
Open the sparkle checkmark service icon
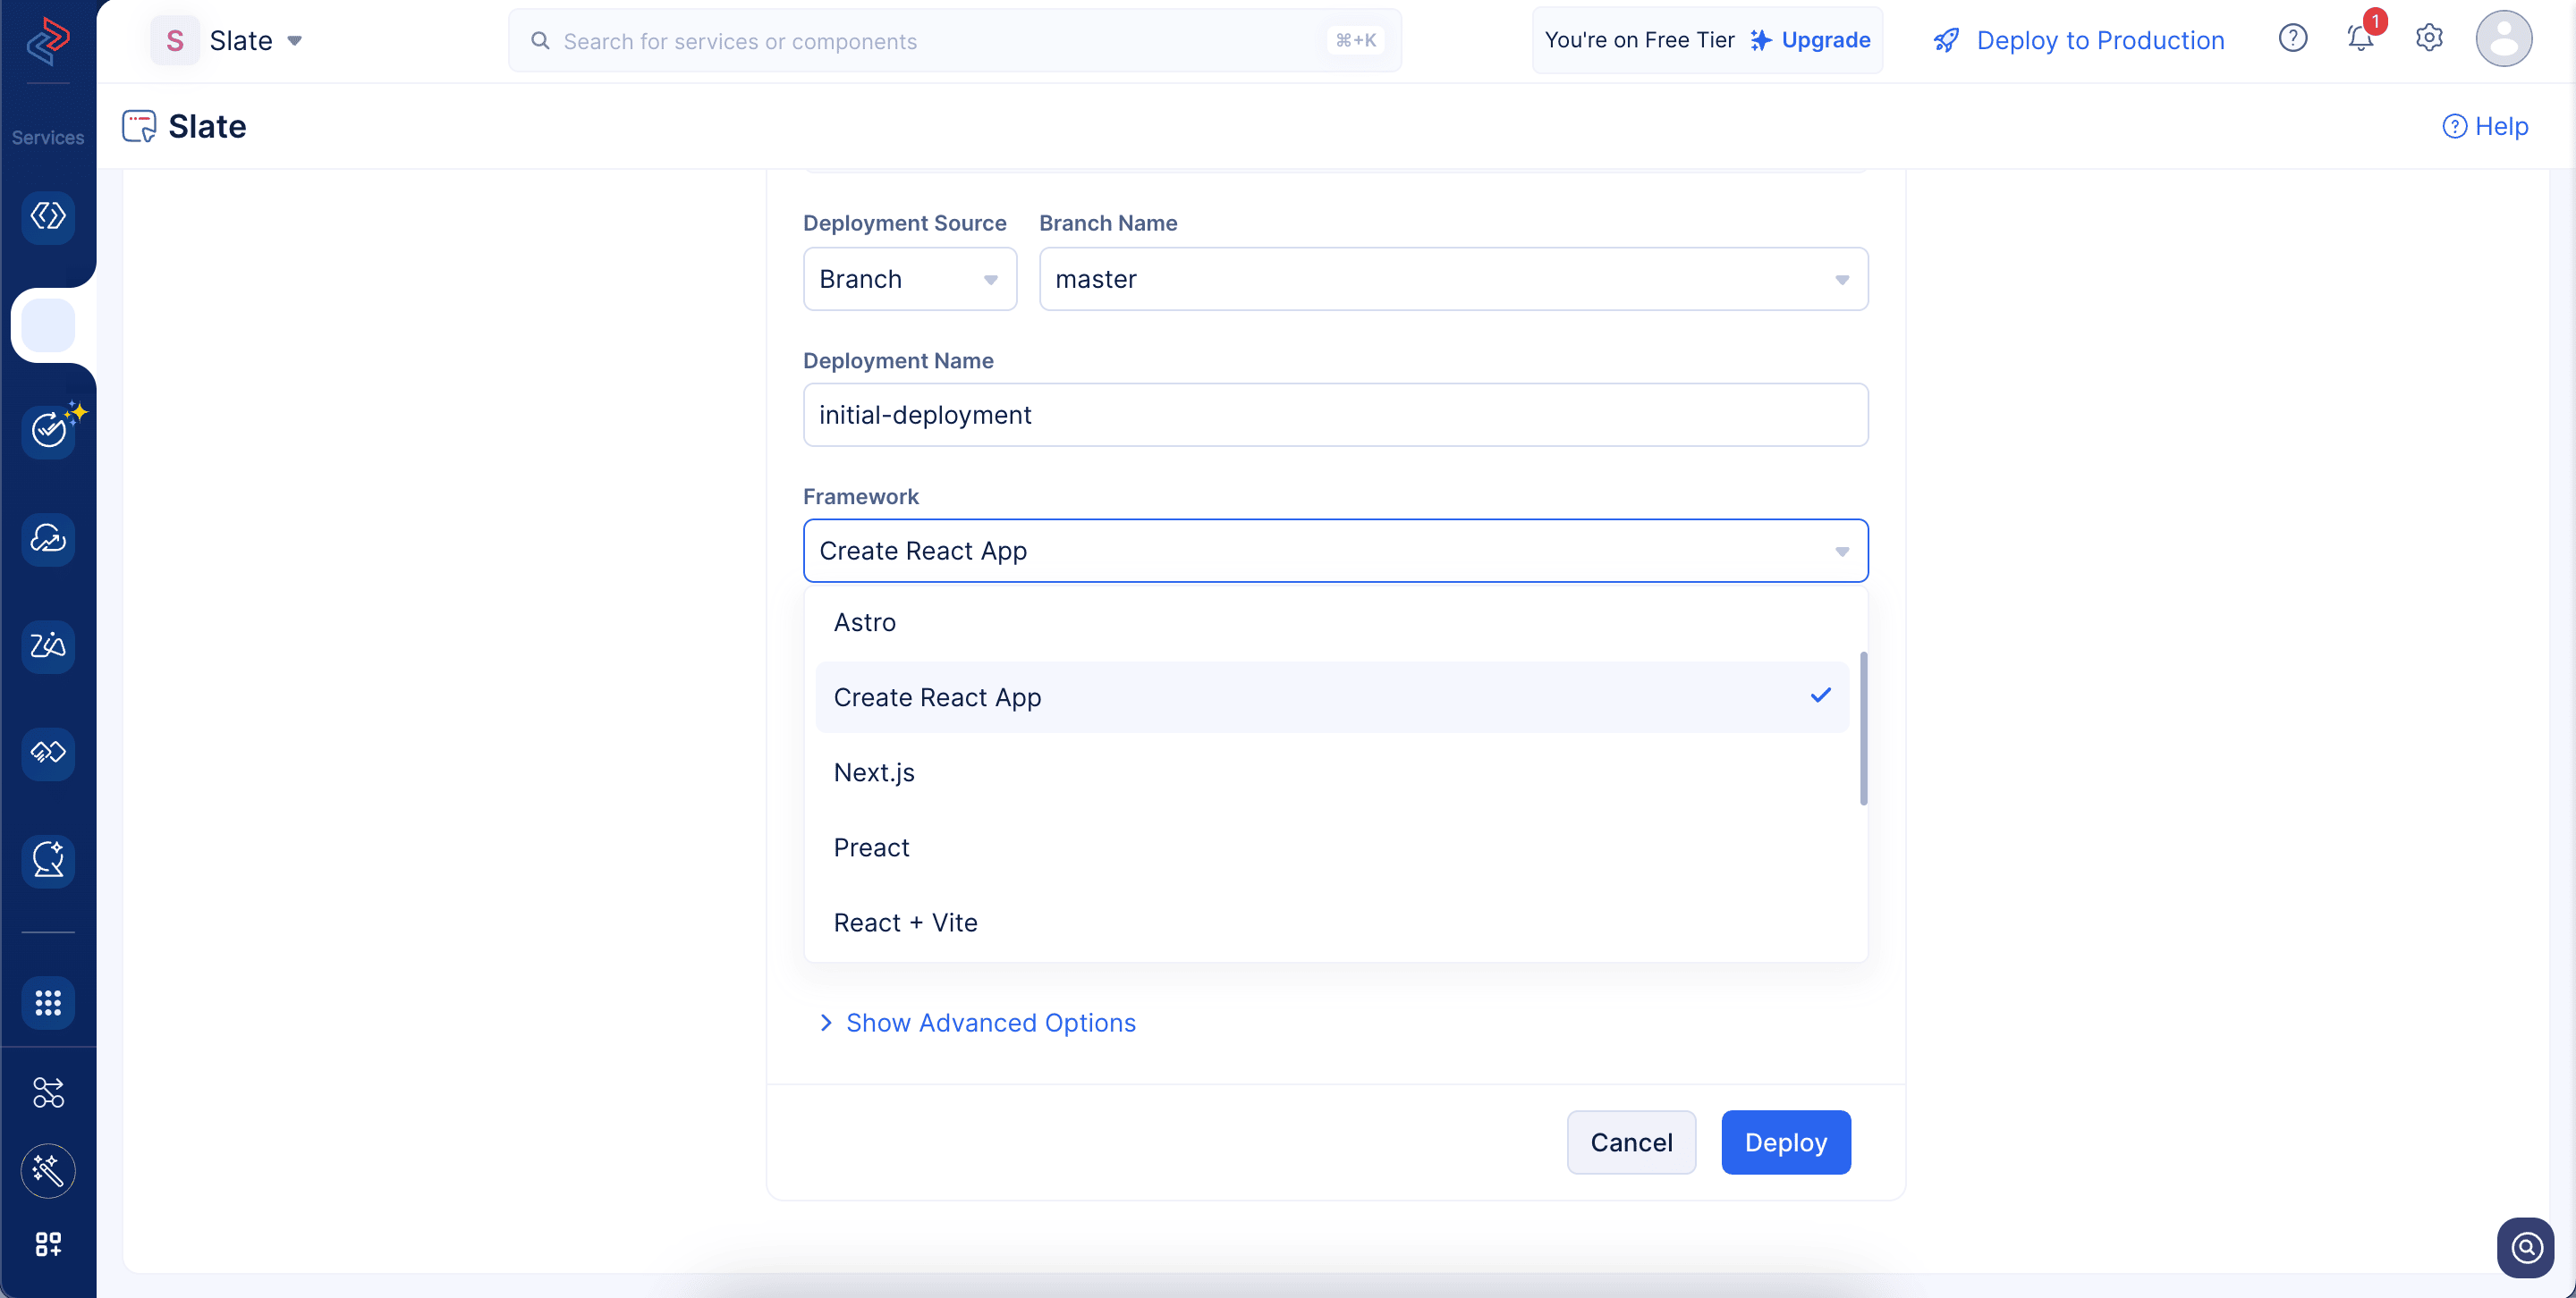pos(48,431)
